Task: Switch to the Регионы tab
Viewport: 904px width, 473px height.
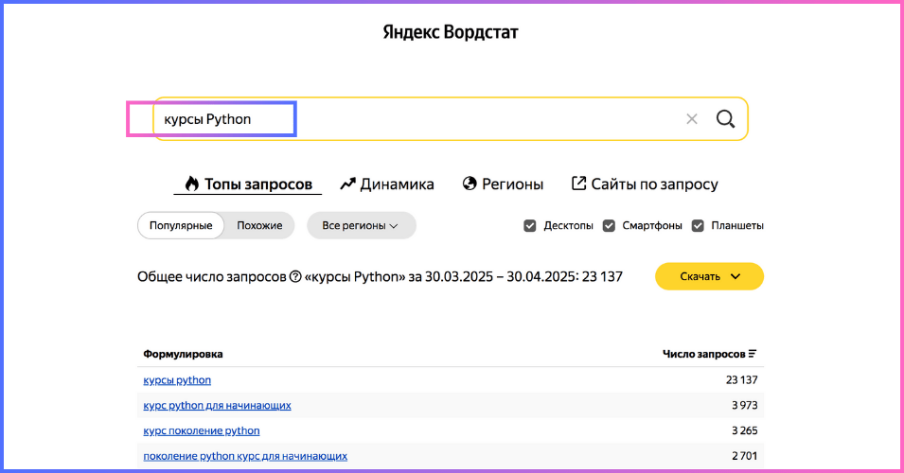Action: (503, 184)
